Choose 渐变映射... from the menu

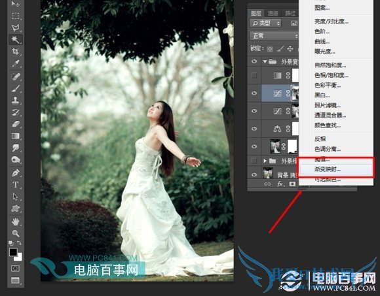click(x=336, y=169)
